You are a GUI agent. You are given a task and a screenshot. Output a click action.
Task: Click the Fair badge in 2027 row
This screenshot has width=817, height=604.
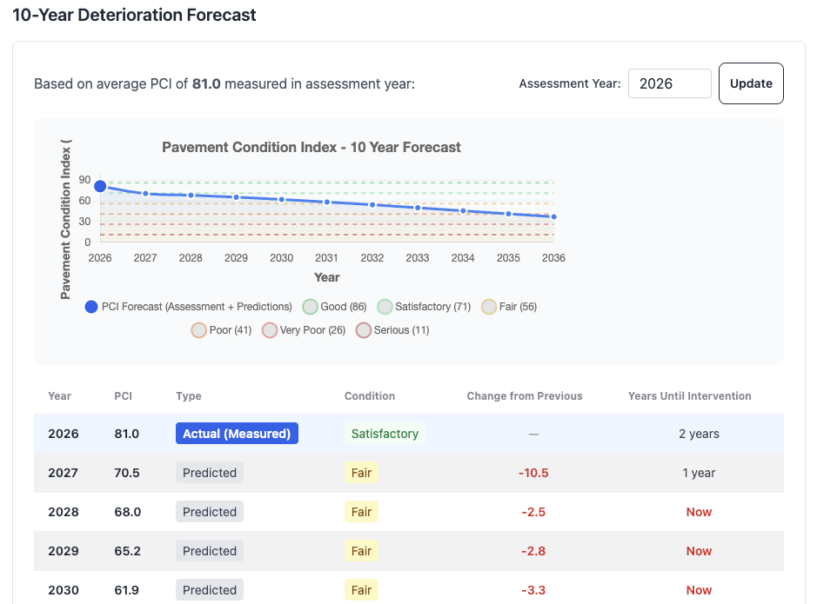pos(361,473)
